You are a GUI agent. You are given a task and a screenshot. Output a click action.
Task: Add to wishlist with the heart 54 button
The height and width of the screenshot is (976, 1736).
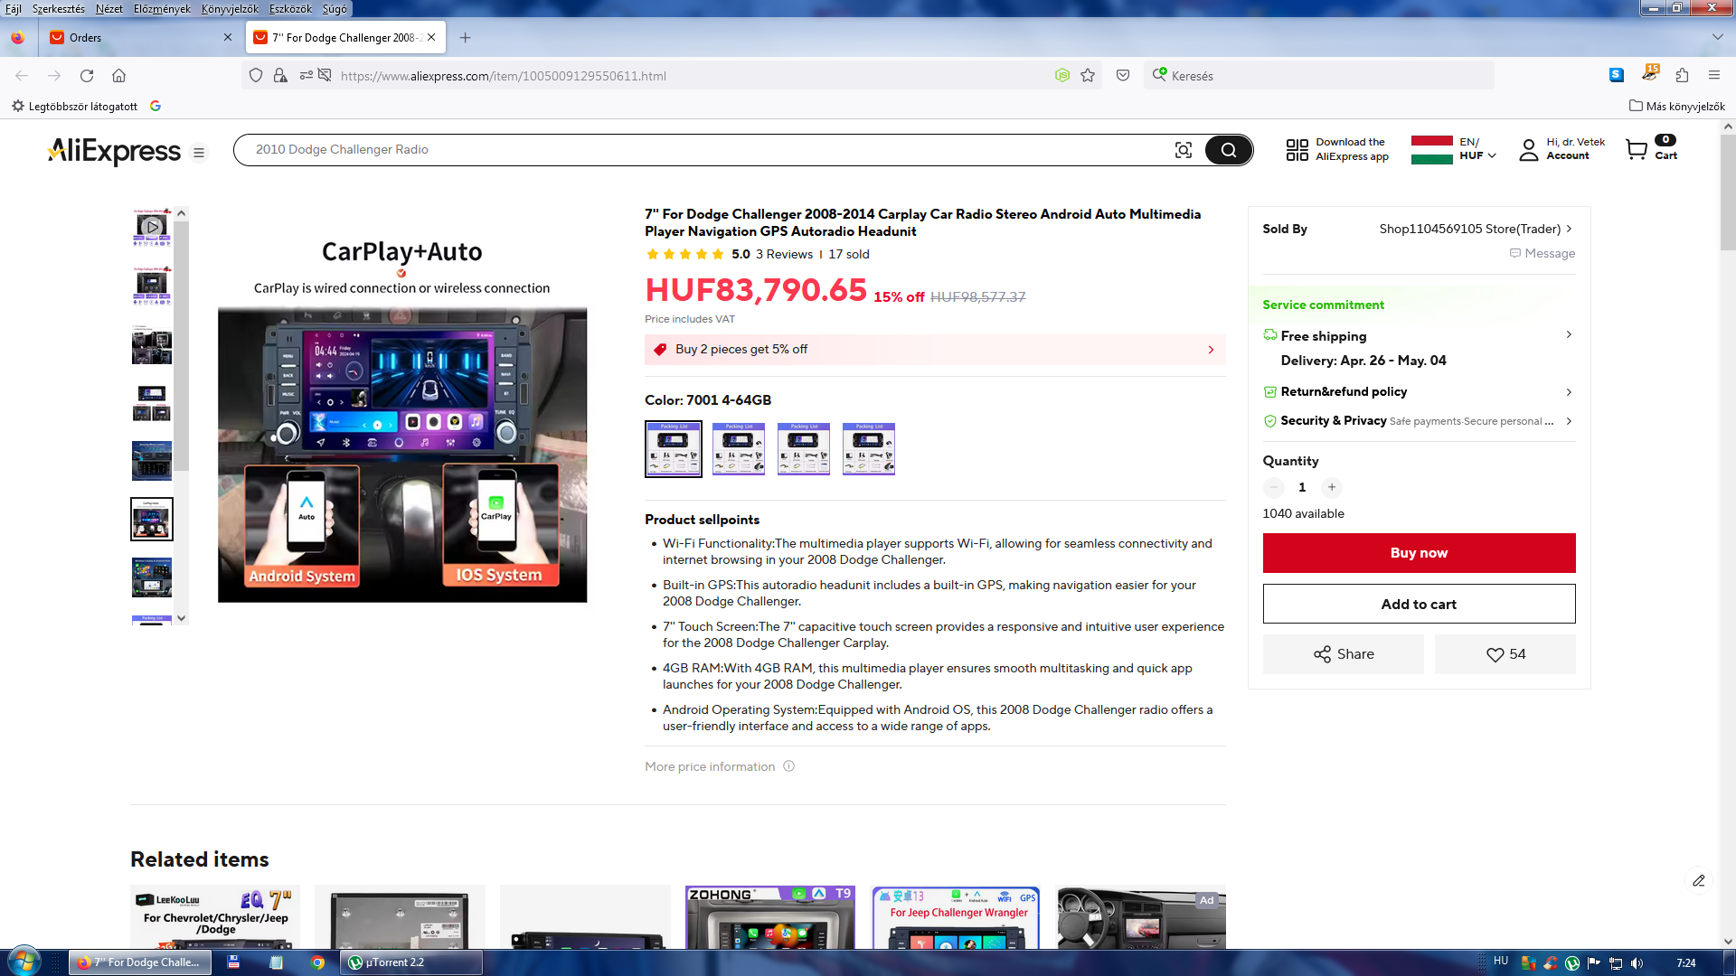(1505, 654)
